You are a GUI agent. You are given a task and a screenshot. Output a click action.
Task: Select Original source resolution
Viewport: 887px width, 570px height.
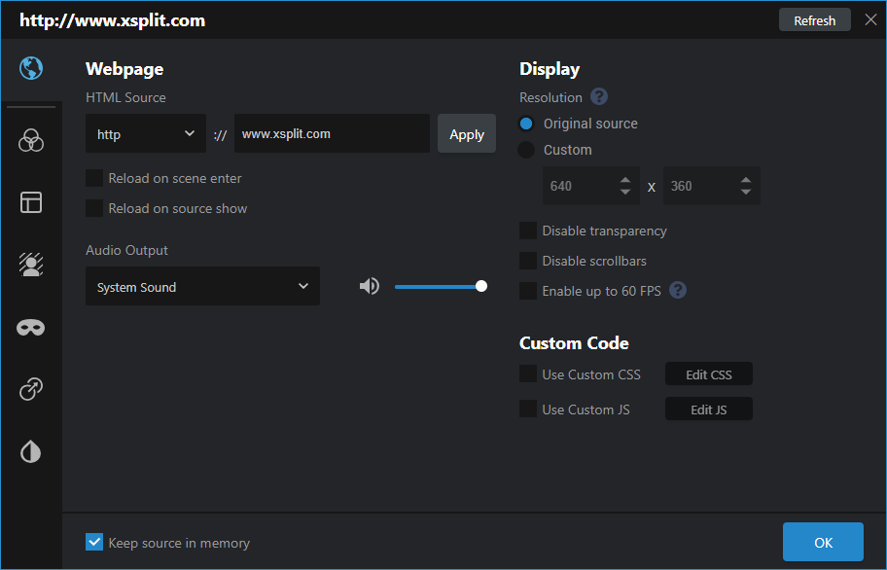click(x=526, y=124)
